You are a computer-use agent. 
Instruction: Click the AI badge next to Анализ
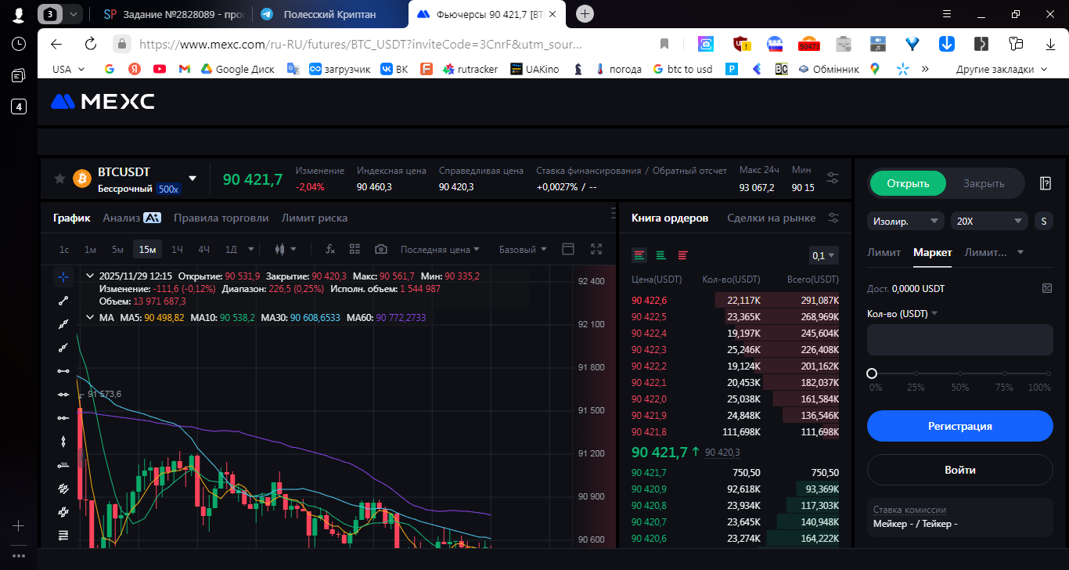tap(153, 218)
